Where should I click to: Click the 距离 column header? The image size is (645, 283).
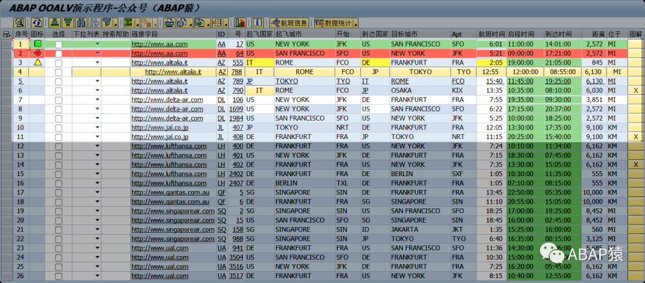point(594,33)
